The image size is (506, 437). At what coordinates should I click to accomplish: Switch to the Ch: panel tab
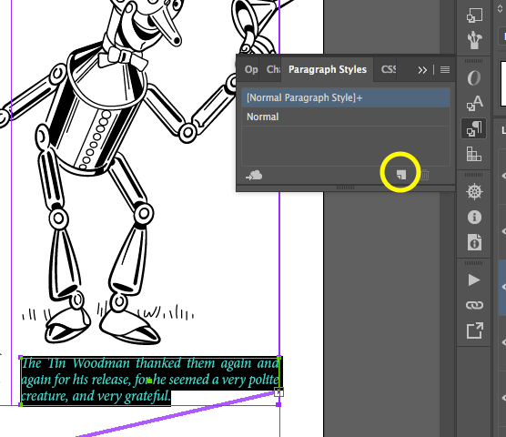(x=273, y=69)
